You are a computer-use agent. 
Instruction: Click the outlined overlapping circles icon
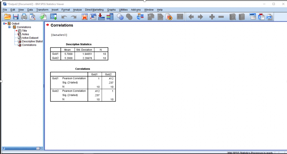(120, 17)
